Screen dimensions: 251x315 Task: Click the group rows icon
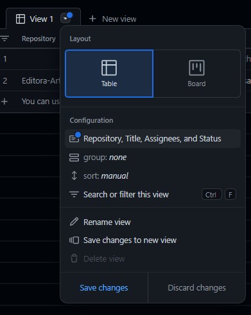click(74, 157)
